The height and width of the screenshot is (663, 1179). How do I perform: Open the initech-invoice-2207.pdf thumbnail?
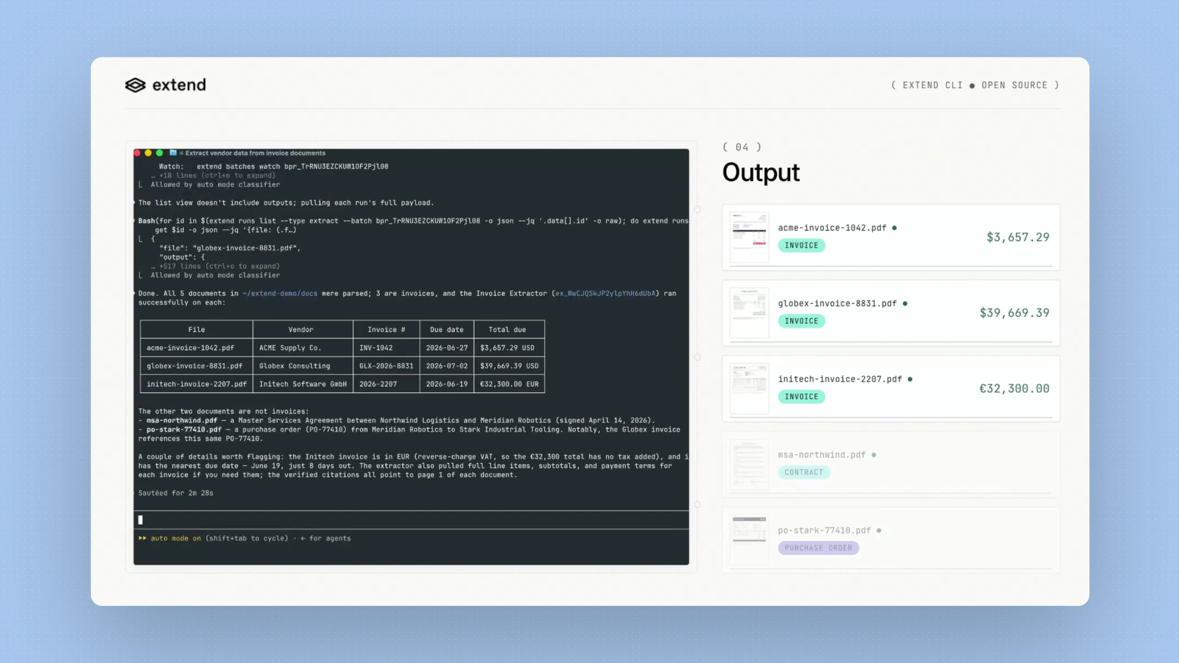[x=749, y=388]
